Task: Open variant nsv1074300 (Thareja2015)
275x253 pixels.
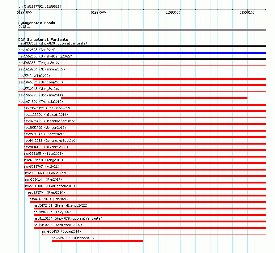Action: click(x=41, y=102)
